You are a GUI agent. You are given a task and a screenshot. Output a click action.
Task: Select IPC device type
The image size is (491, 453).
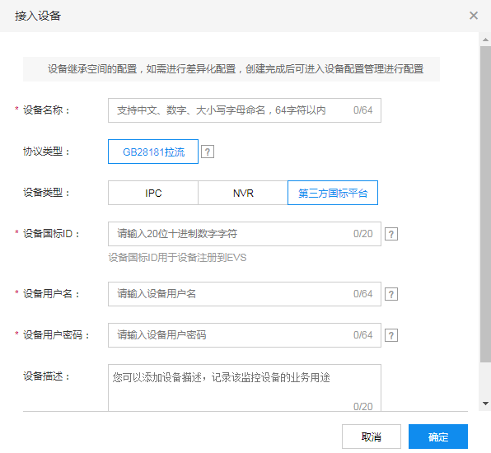pyautogui.click(x=153, y=193)
